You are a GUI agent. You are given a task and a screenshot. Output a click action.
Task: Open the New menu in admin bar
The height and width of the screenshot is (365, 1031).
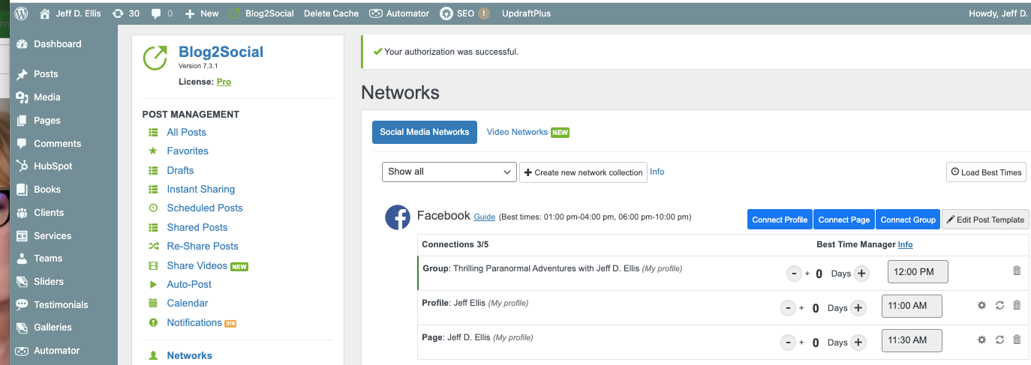pyautogui.click(x=202, y=13)
